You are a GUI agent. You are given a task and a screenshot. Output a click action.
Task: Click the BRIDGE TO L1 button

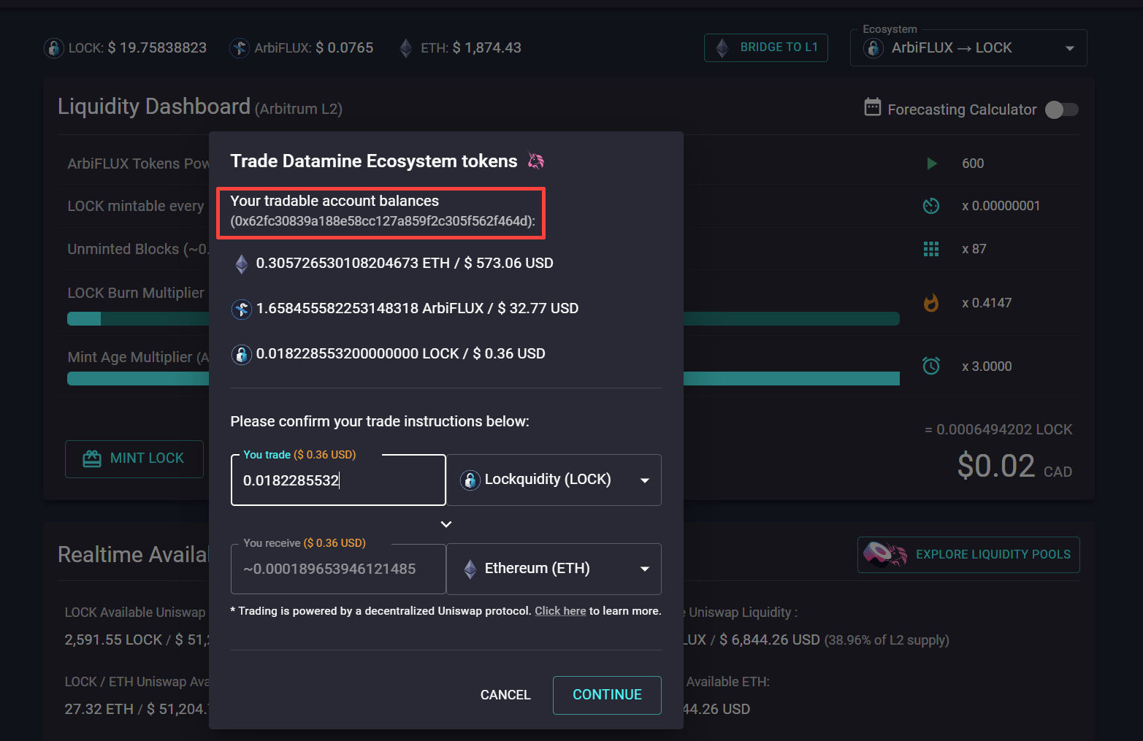766,47
